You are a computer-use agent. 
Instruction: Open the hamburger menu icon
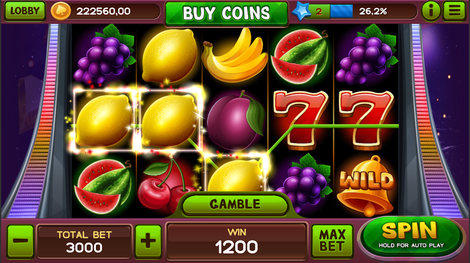(454, 11)
